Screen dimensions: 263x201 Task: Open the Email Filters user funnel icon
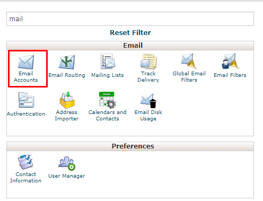pyautogui.click(x=230, y=61)
